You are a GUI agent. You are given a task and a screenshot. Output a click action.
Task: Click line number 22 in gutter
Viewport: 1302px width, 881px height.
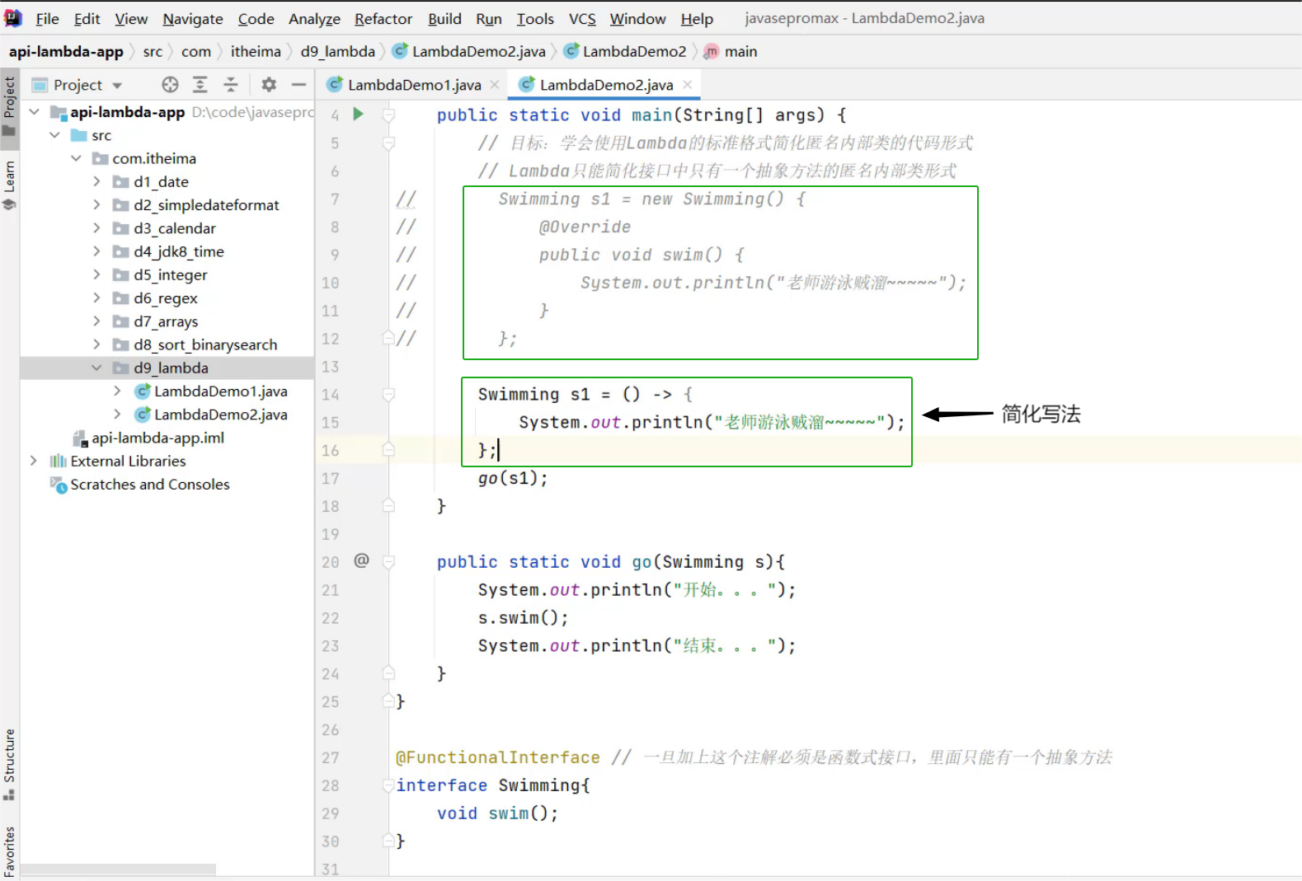(x=331, y=618)
